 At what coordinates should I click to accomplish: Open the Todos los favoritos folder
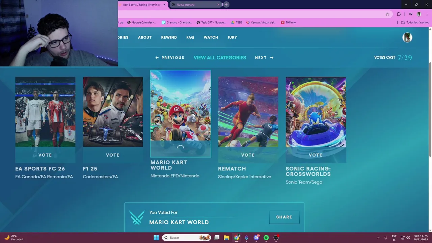pos(415,23)
